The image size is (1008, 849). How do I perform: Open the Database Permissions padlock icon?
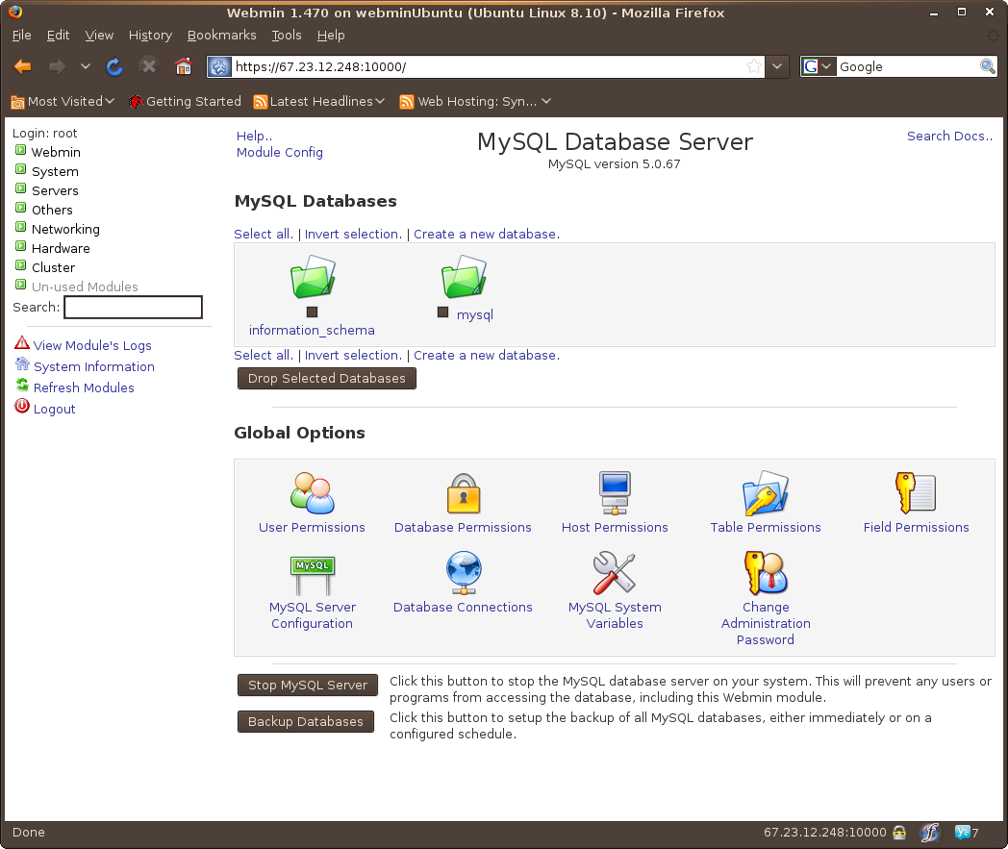(x=464, y=493)
